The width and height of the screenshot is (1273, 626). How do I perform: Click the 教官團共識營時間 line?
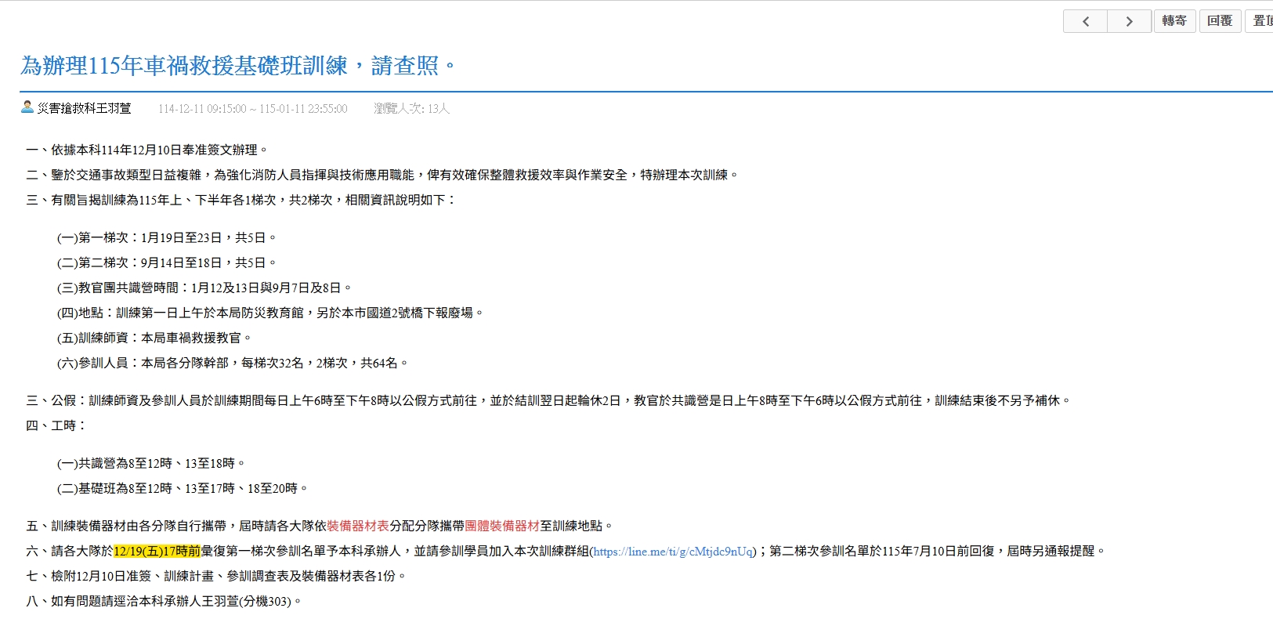204,288
